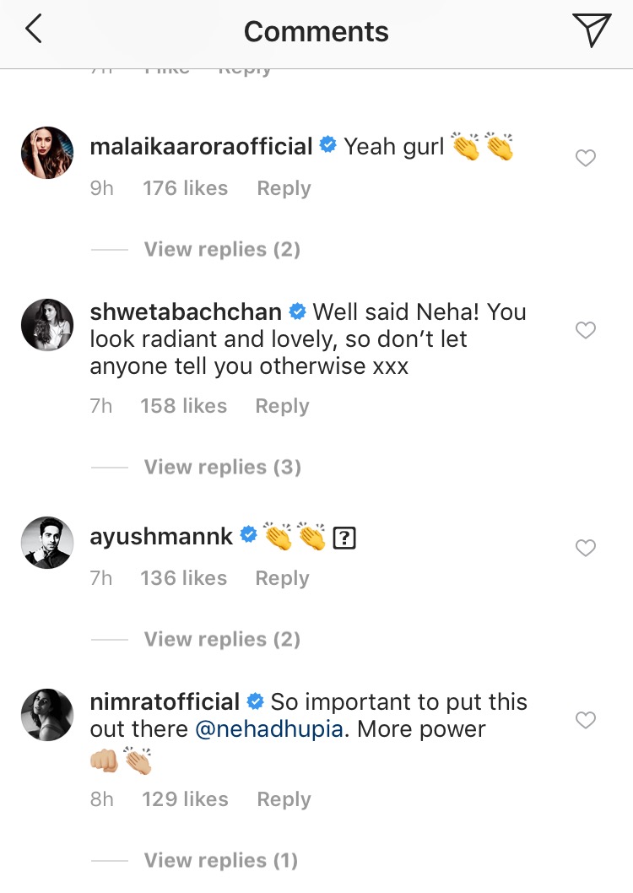This screenshot has width=633, height=893.
Task: Like shwetabachchan's comment with heart
Action: coord(585,330)
